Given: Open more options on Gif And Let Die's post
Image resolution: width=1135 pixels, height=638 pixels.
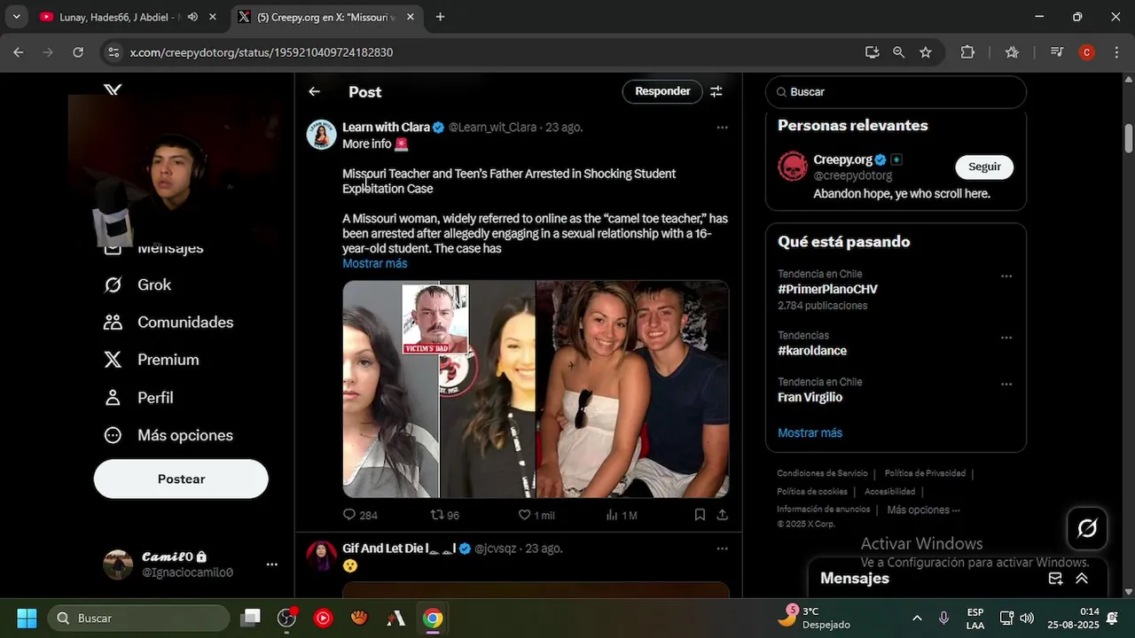Looking at the screenshot, I should [x=722, y=549].
